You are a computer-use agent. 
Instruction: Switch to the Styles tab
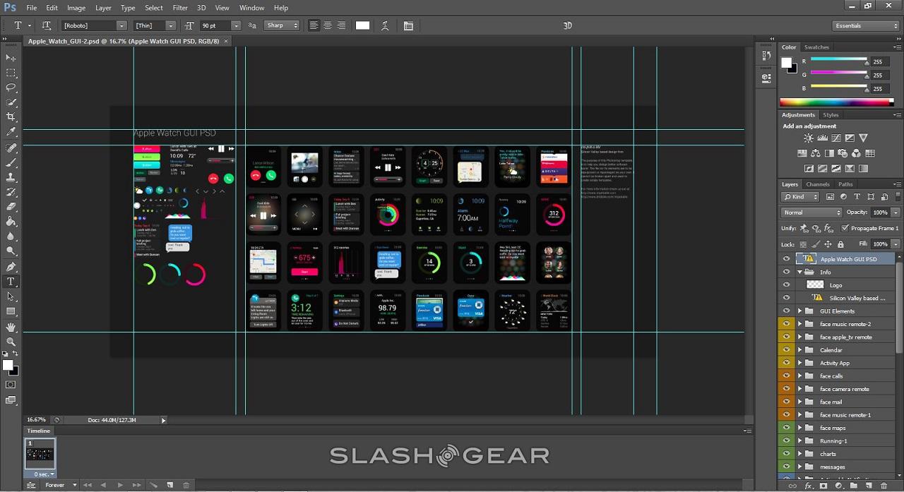tap(831, 114)
